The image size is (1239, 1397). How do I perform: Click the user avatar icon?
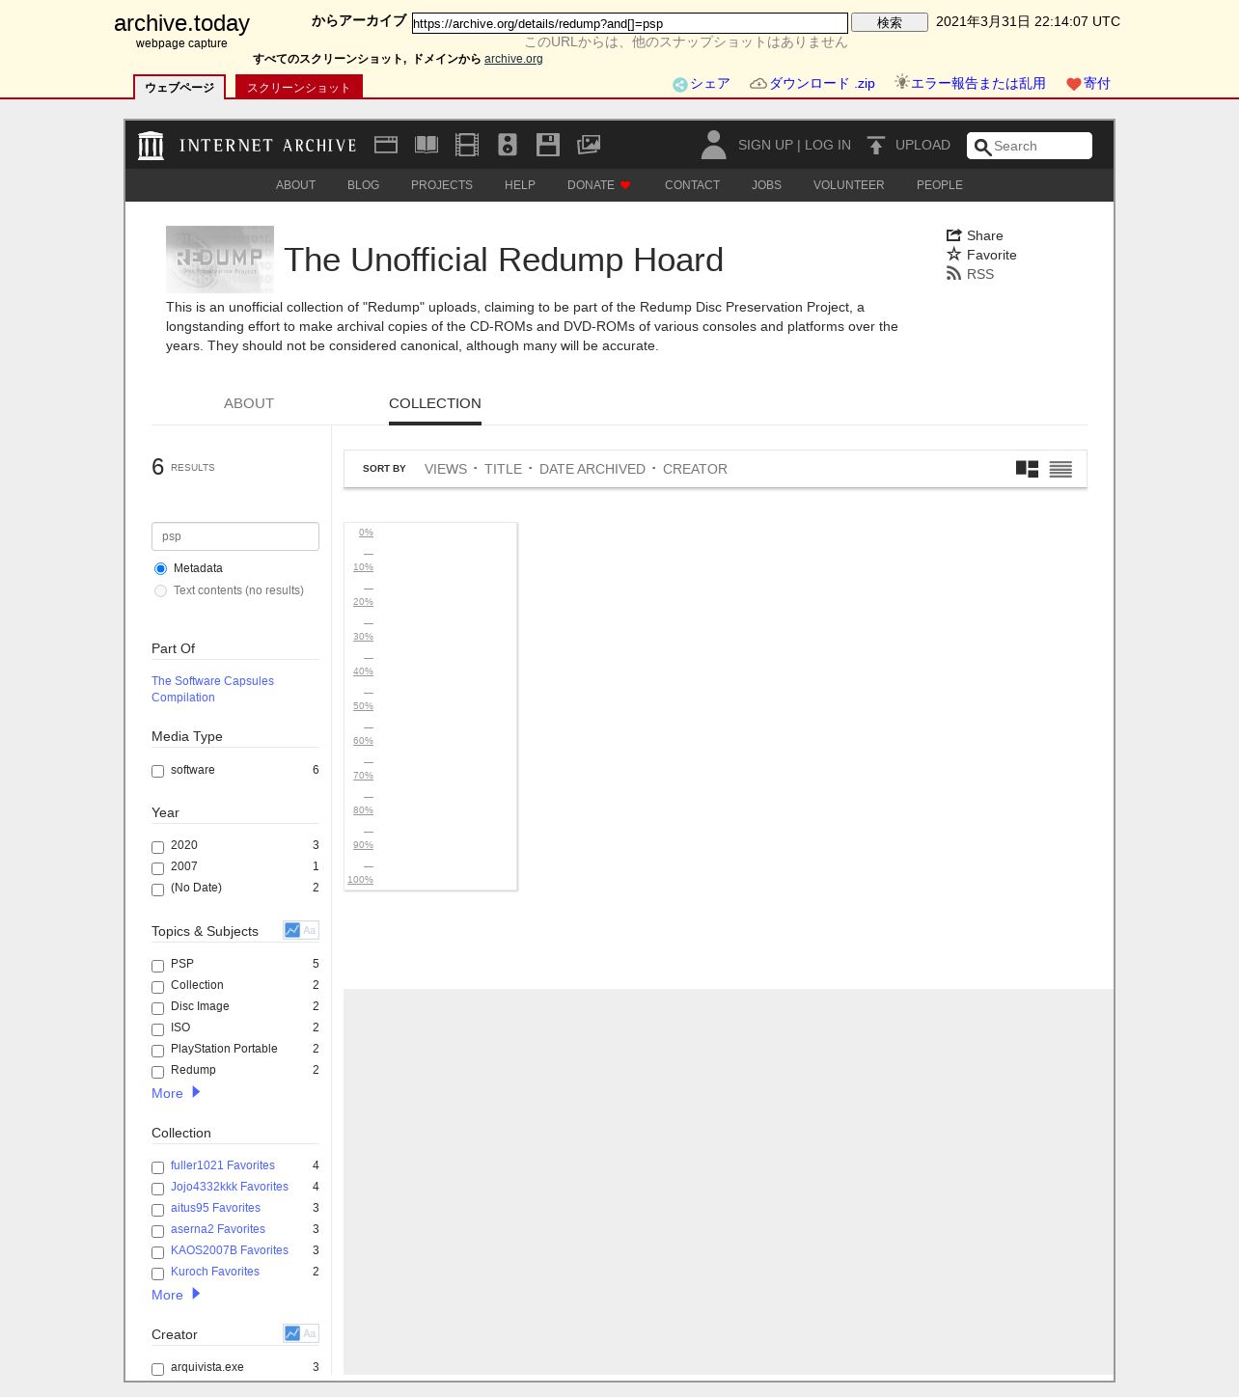tap(714, 145)
